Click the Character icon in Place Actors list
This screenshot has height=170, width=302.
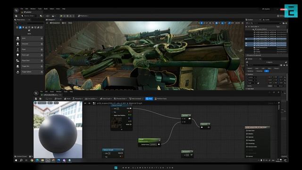pyautogui.click(x=18, y=44)
